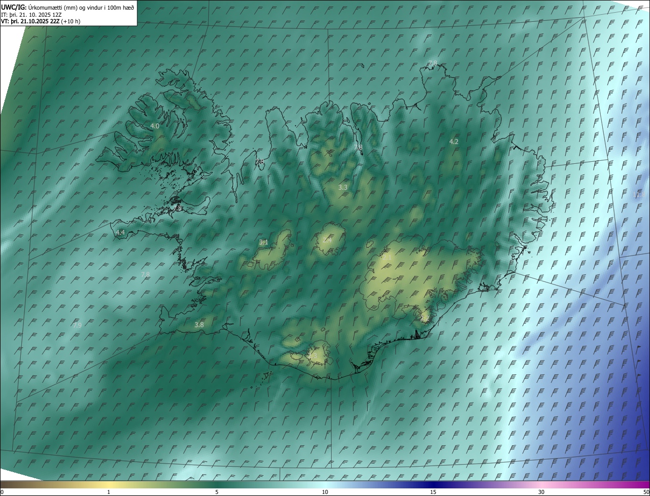The height and width of the screenshot is (496, 650).
Task: Click the '50' tick on the colour scale
Action: 646,492
